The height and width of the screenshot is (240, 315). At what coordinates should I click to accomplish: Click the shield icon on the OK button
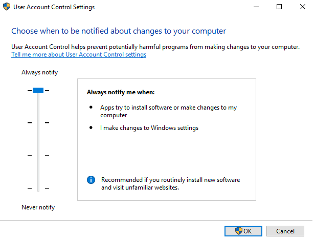(x=238, y=231)
